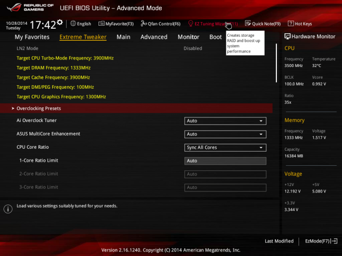
Task: Select English language option
Action: pyautogui.click(x=84, y=24)
